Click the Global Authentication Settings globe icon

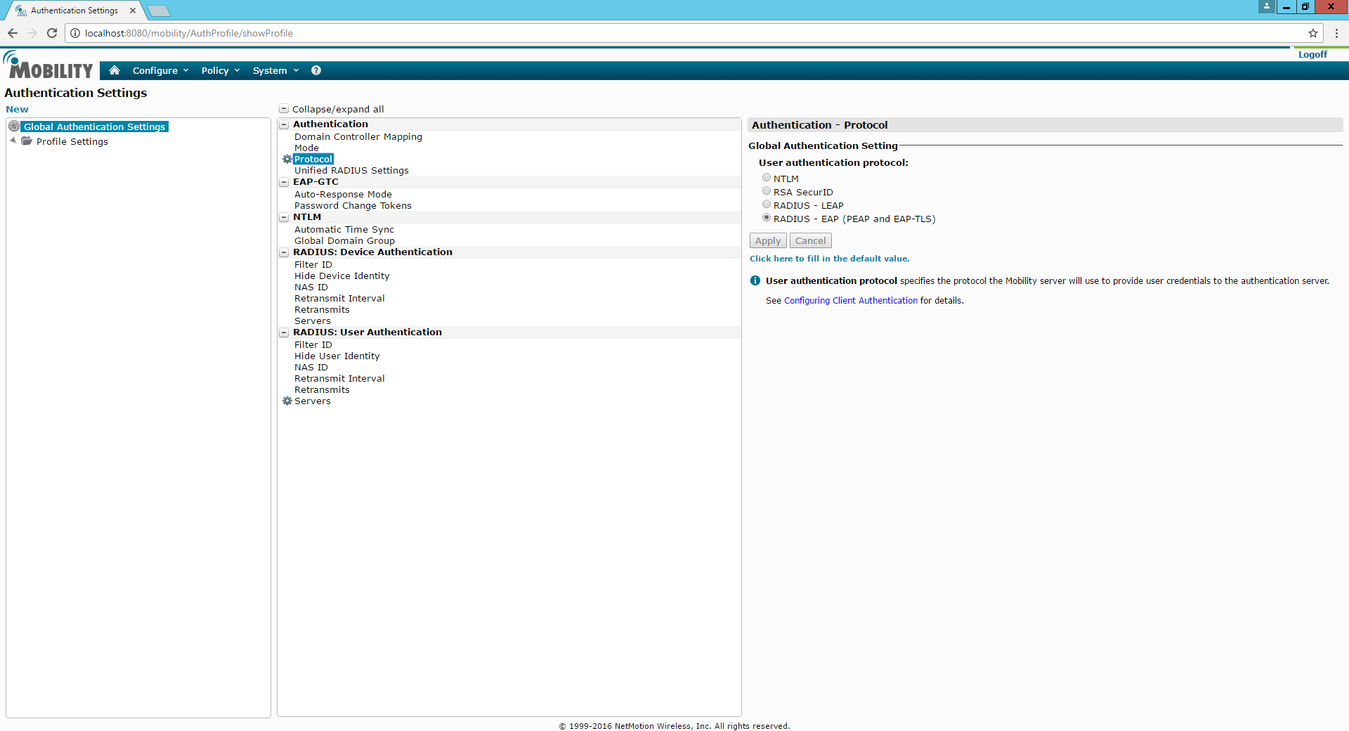pos(13,127)
